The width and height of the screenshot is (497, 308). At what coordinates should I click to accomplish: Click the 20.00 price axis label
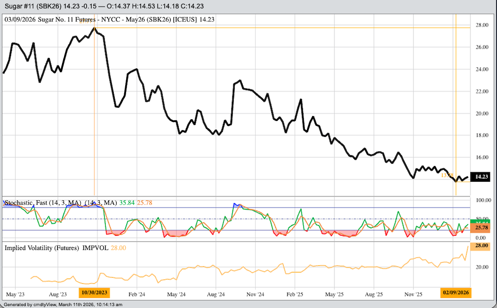pyautogui.click(x=482, y=113)
